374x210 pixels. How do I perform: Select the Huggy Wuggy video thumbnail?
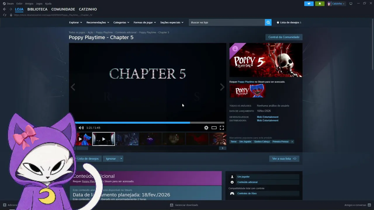pos(84,139)
